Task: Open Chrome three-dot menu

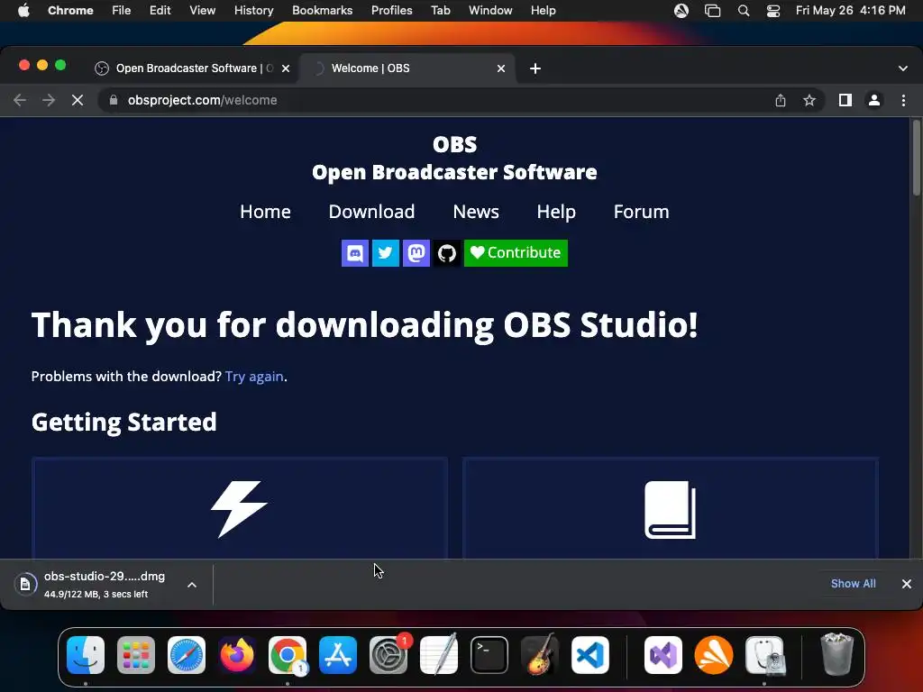Action: coord(903,100)
